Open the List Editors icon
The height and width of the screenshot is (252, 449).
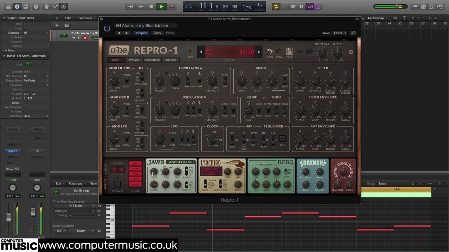[x=415, y=6]
